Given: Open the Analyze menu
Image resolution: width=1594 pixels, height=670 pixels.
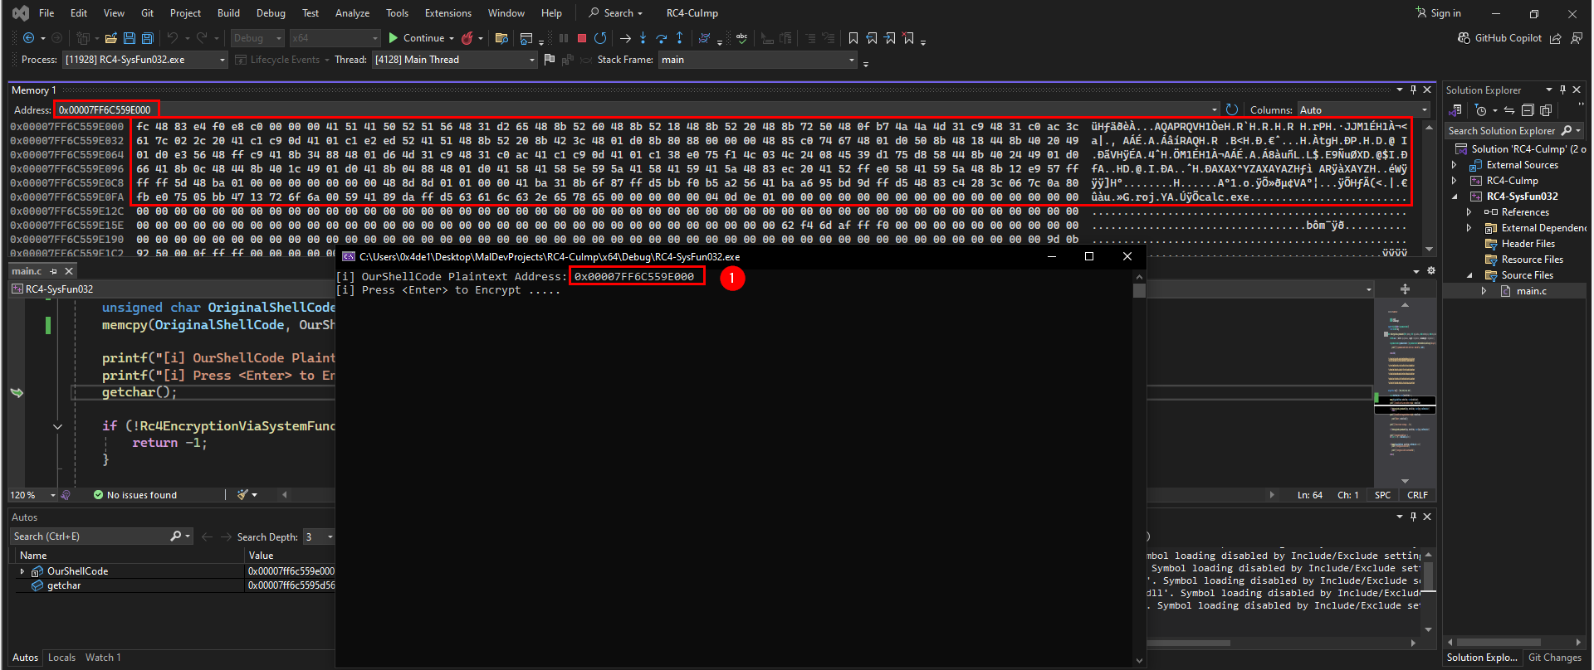Looking at the screenshot, I should click(352, 13).
